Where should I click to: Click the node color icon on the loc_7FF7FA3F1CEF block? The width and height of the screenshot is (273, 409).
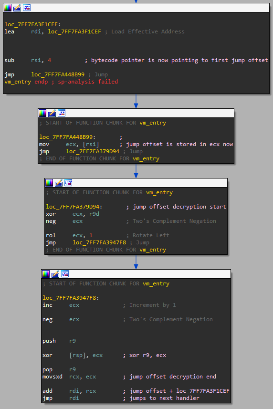click(x=8, y=8)
